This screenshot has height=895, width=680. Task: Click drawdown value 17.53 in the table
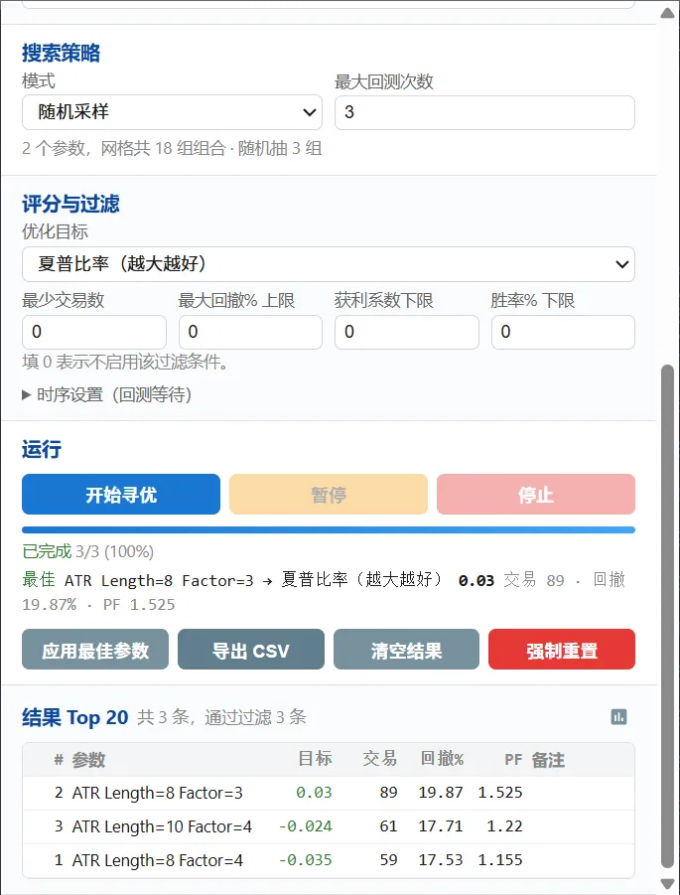pyautogui.click(x=441, y=860)
